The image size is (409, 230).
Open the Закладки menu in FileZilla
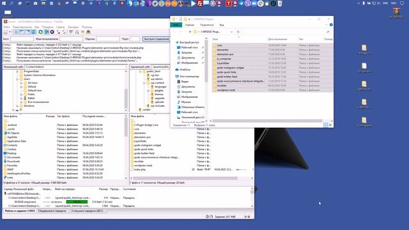[73, 27]
